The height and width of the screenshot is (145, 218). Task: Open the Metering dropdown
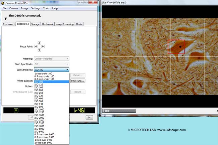pyautogui.click(x=51, y=59)
